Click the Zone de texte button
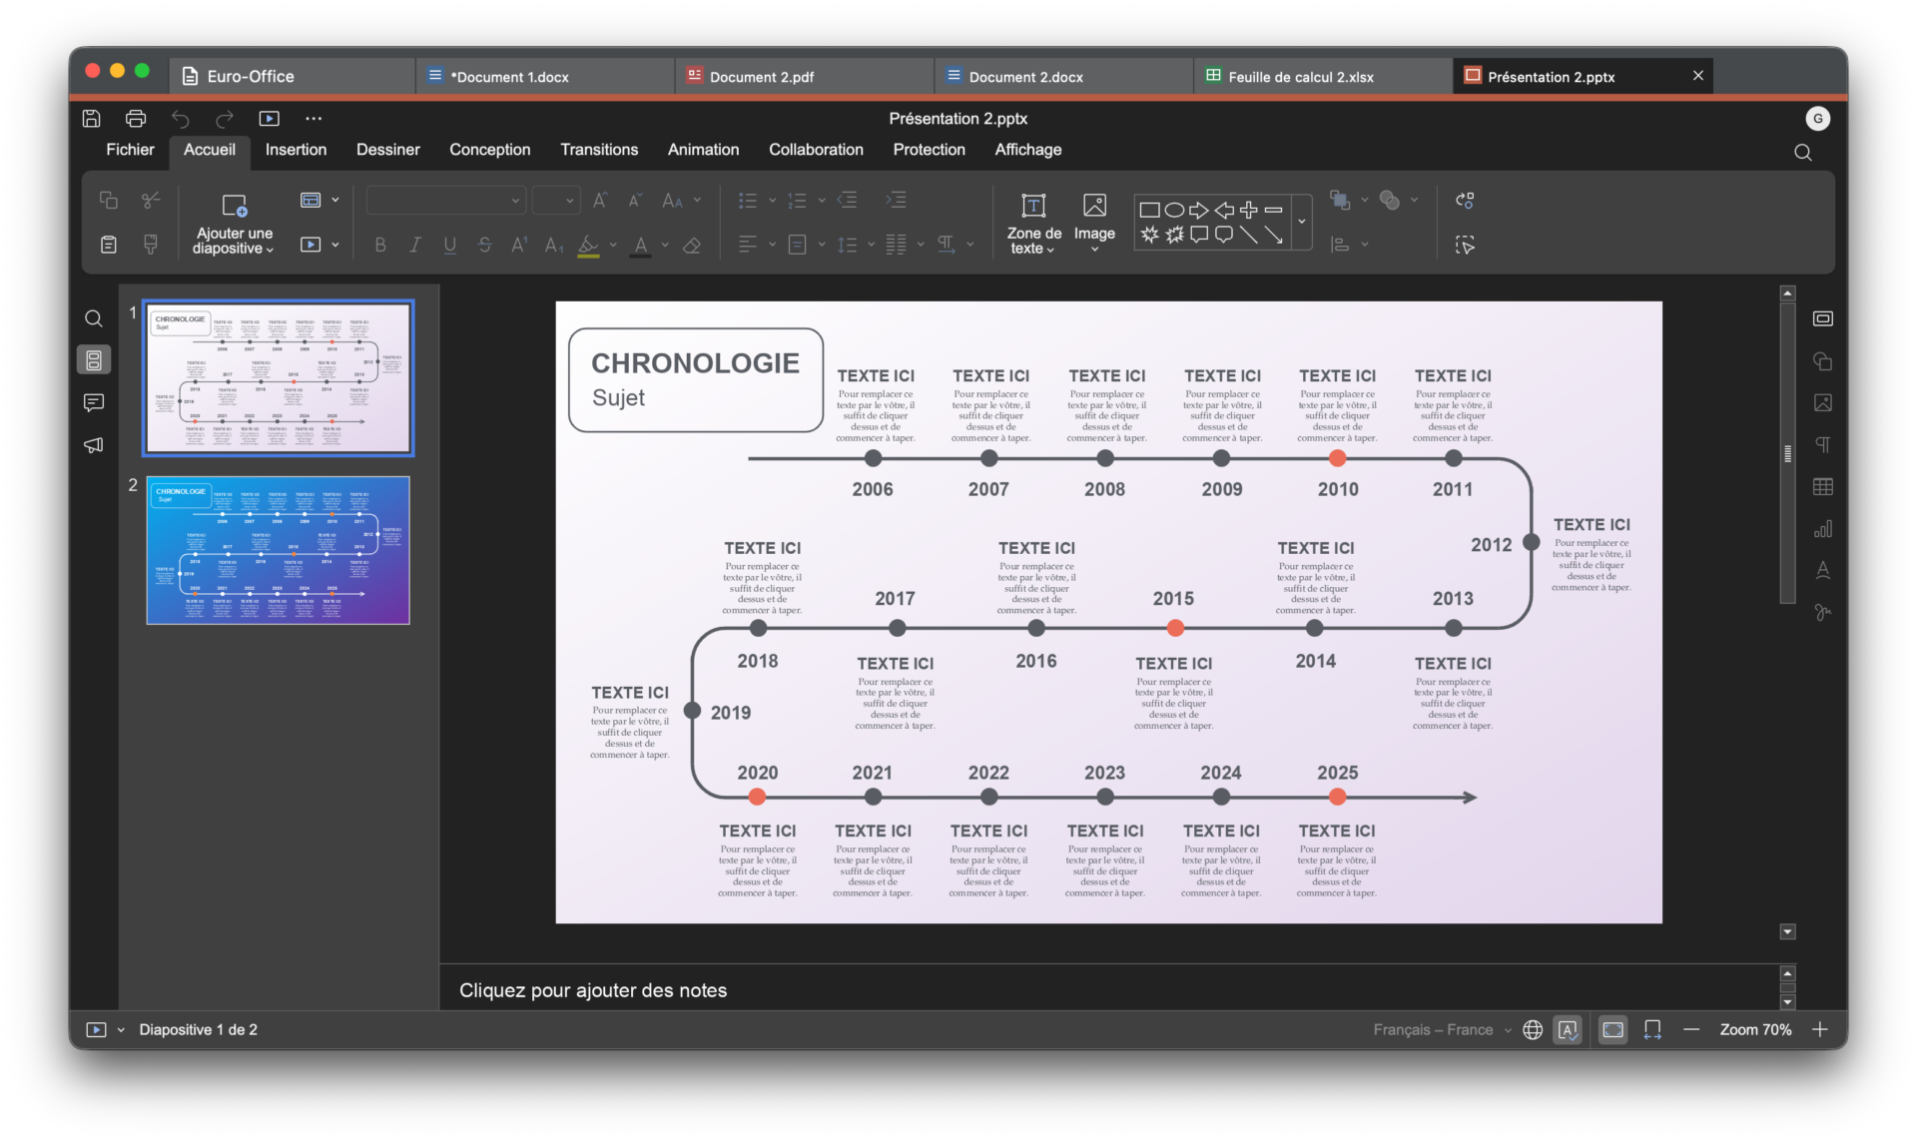Image resolution: width=1917 pixels, height=1141 pixels. coord(1033,225)
